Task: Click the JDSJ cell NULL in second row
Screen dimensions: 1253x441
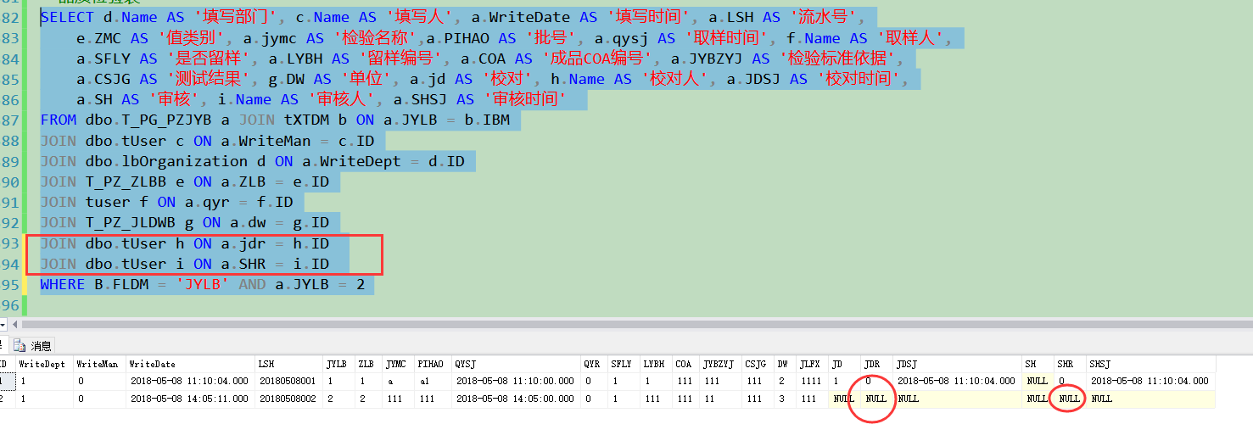Action: point(958,399)
